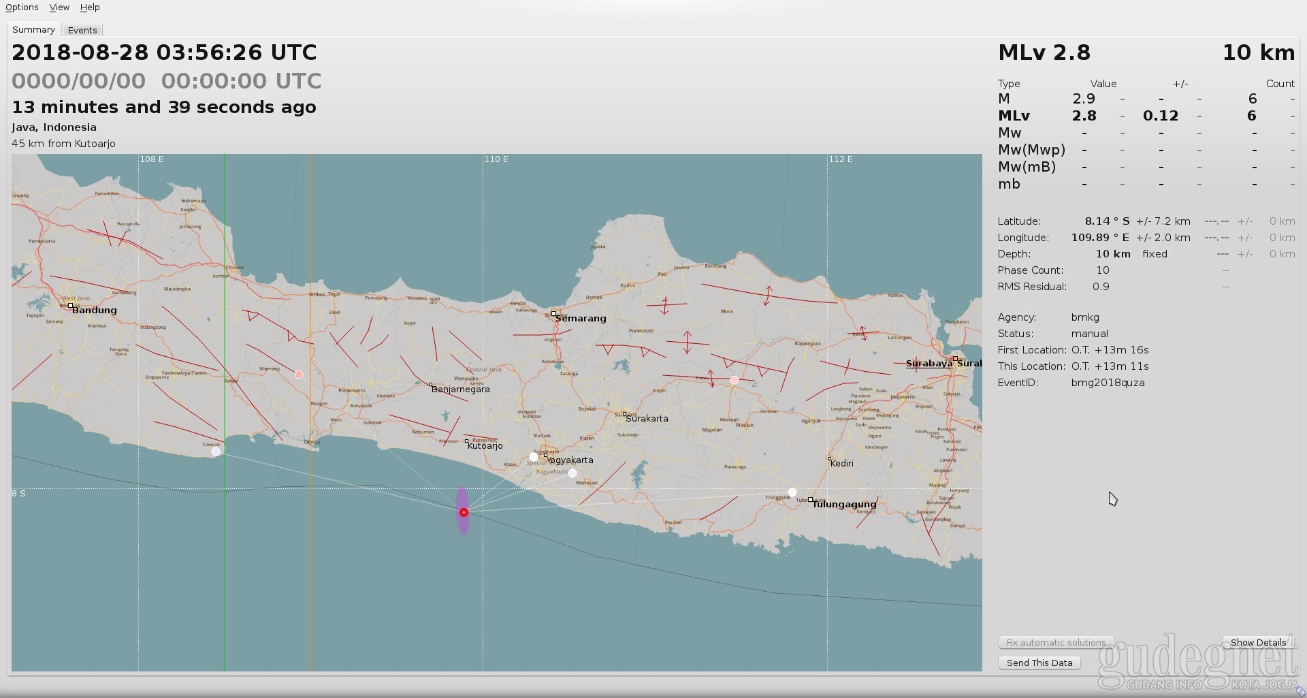This screenshot has width=1307, height=698.
Task: Click the Kediri city marker
Action: click(828, 459)
